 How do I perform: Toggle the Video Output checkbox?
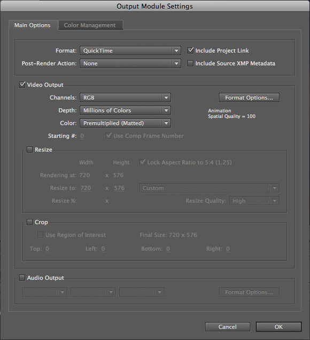tap(22, 84)
